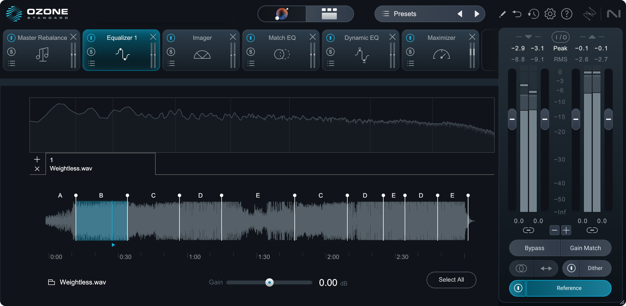Open the Ozone settings gear
This screenshot has height=306, width=626.
(x=550, y=14)
